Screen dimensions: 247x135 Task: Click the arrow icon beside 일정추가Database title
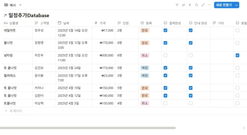[x=5, y=15]
